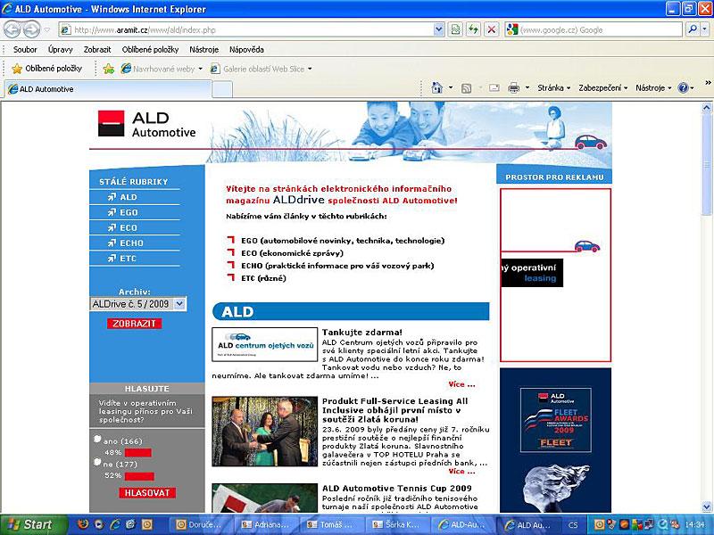Refresh the page with the green arrows icon
This screenshot has width=714, height=535.
click(x=474, y=30)
